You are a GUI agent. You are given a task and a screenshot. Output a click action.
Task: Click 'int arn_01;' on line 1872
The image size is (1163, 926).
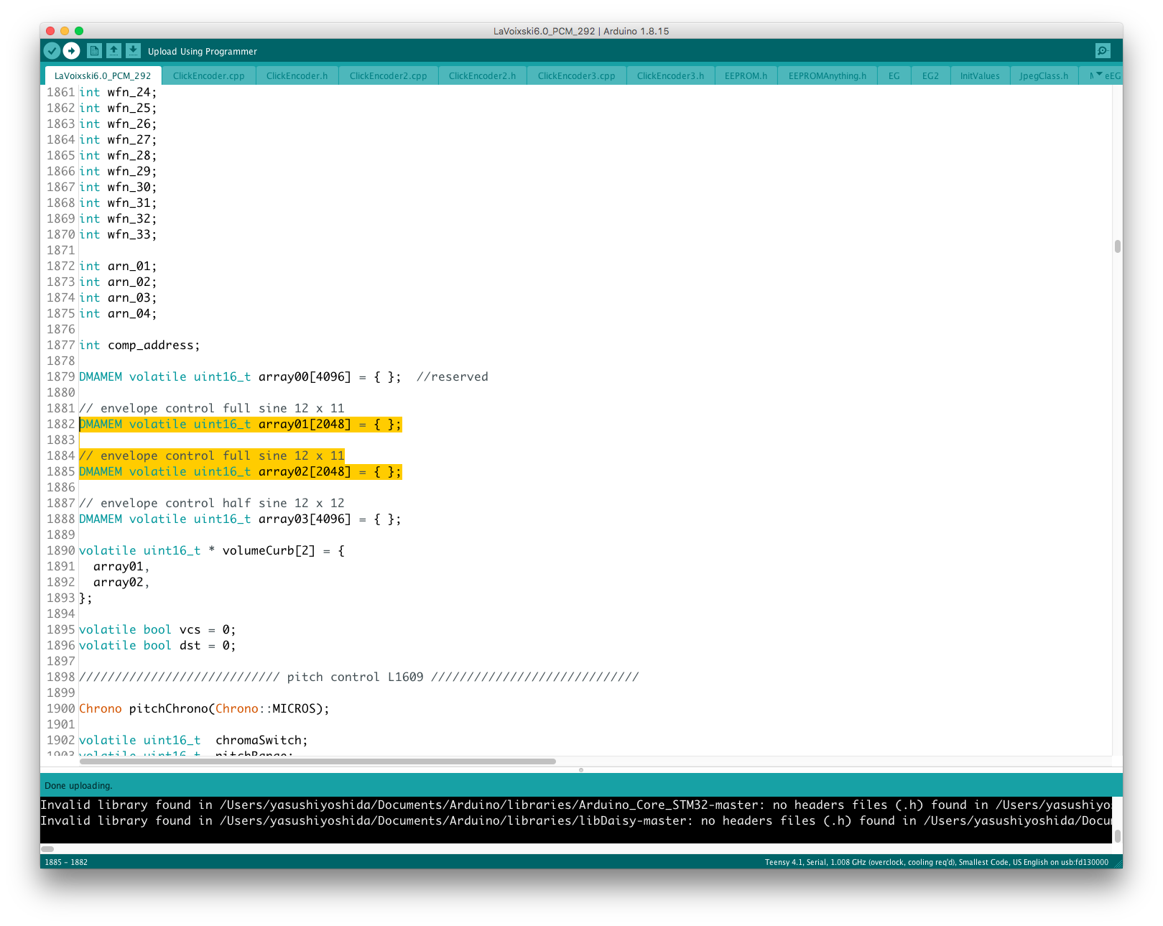[x=117, y=267]
